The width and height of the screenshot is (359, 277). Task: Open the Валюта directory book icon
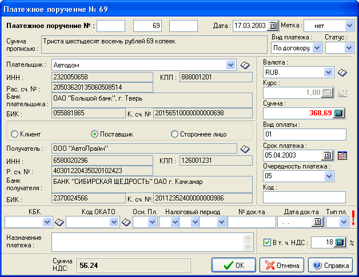coord(342,73)
